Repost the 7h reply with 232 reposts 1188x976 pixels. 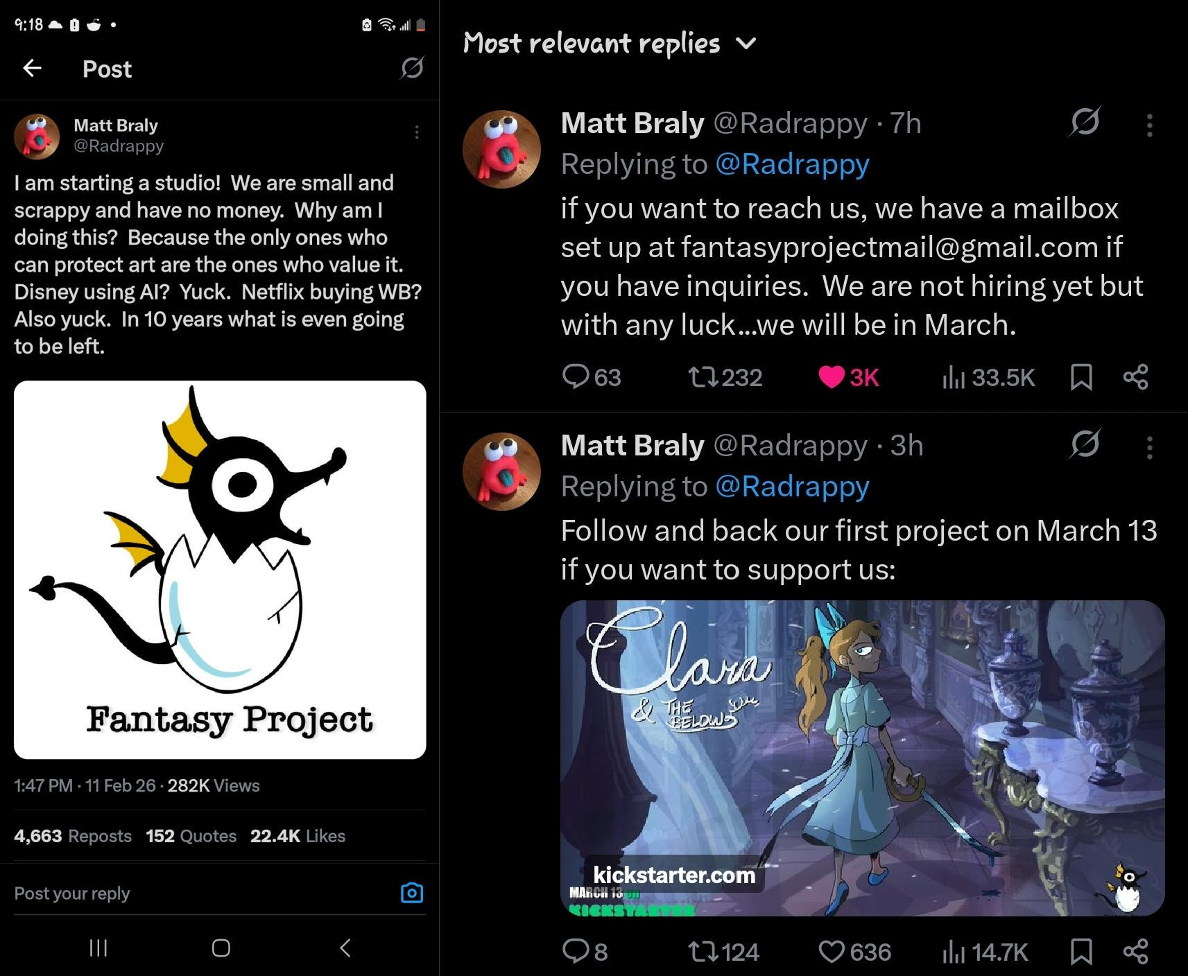coord(725,377)
